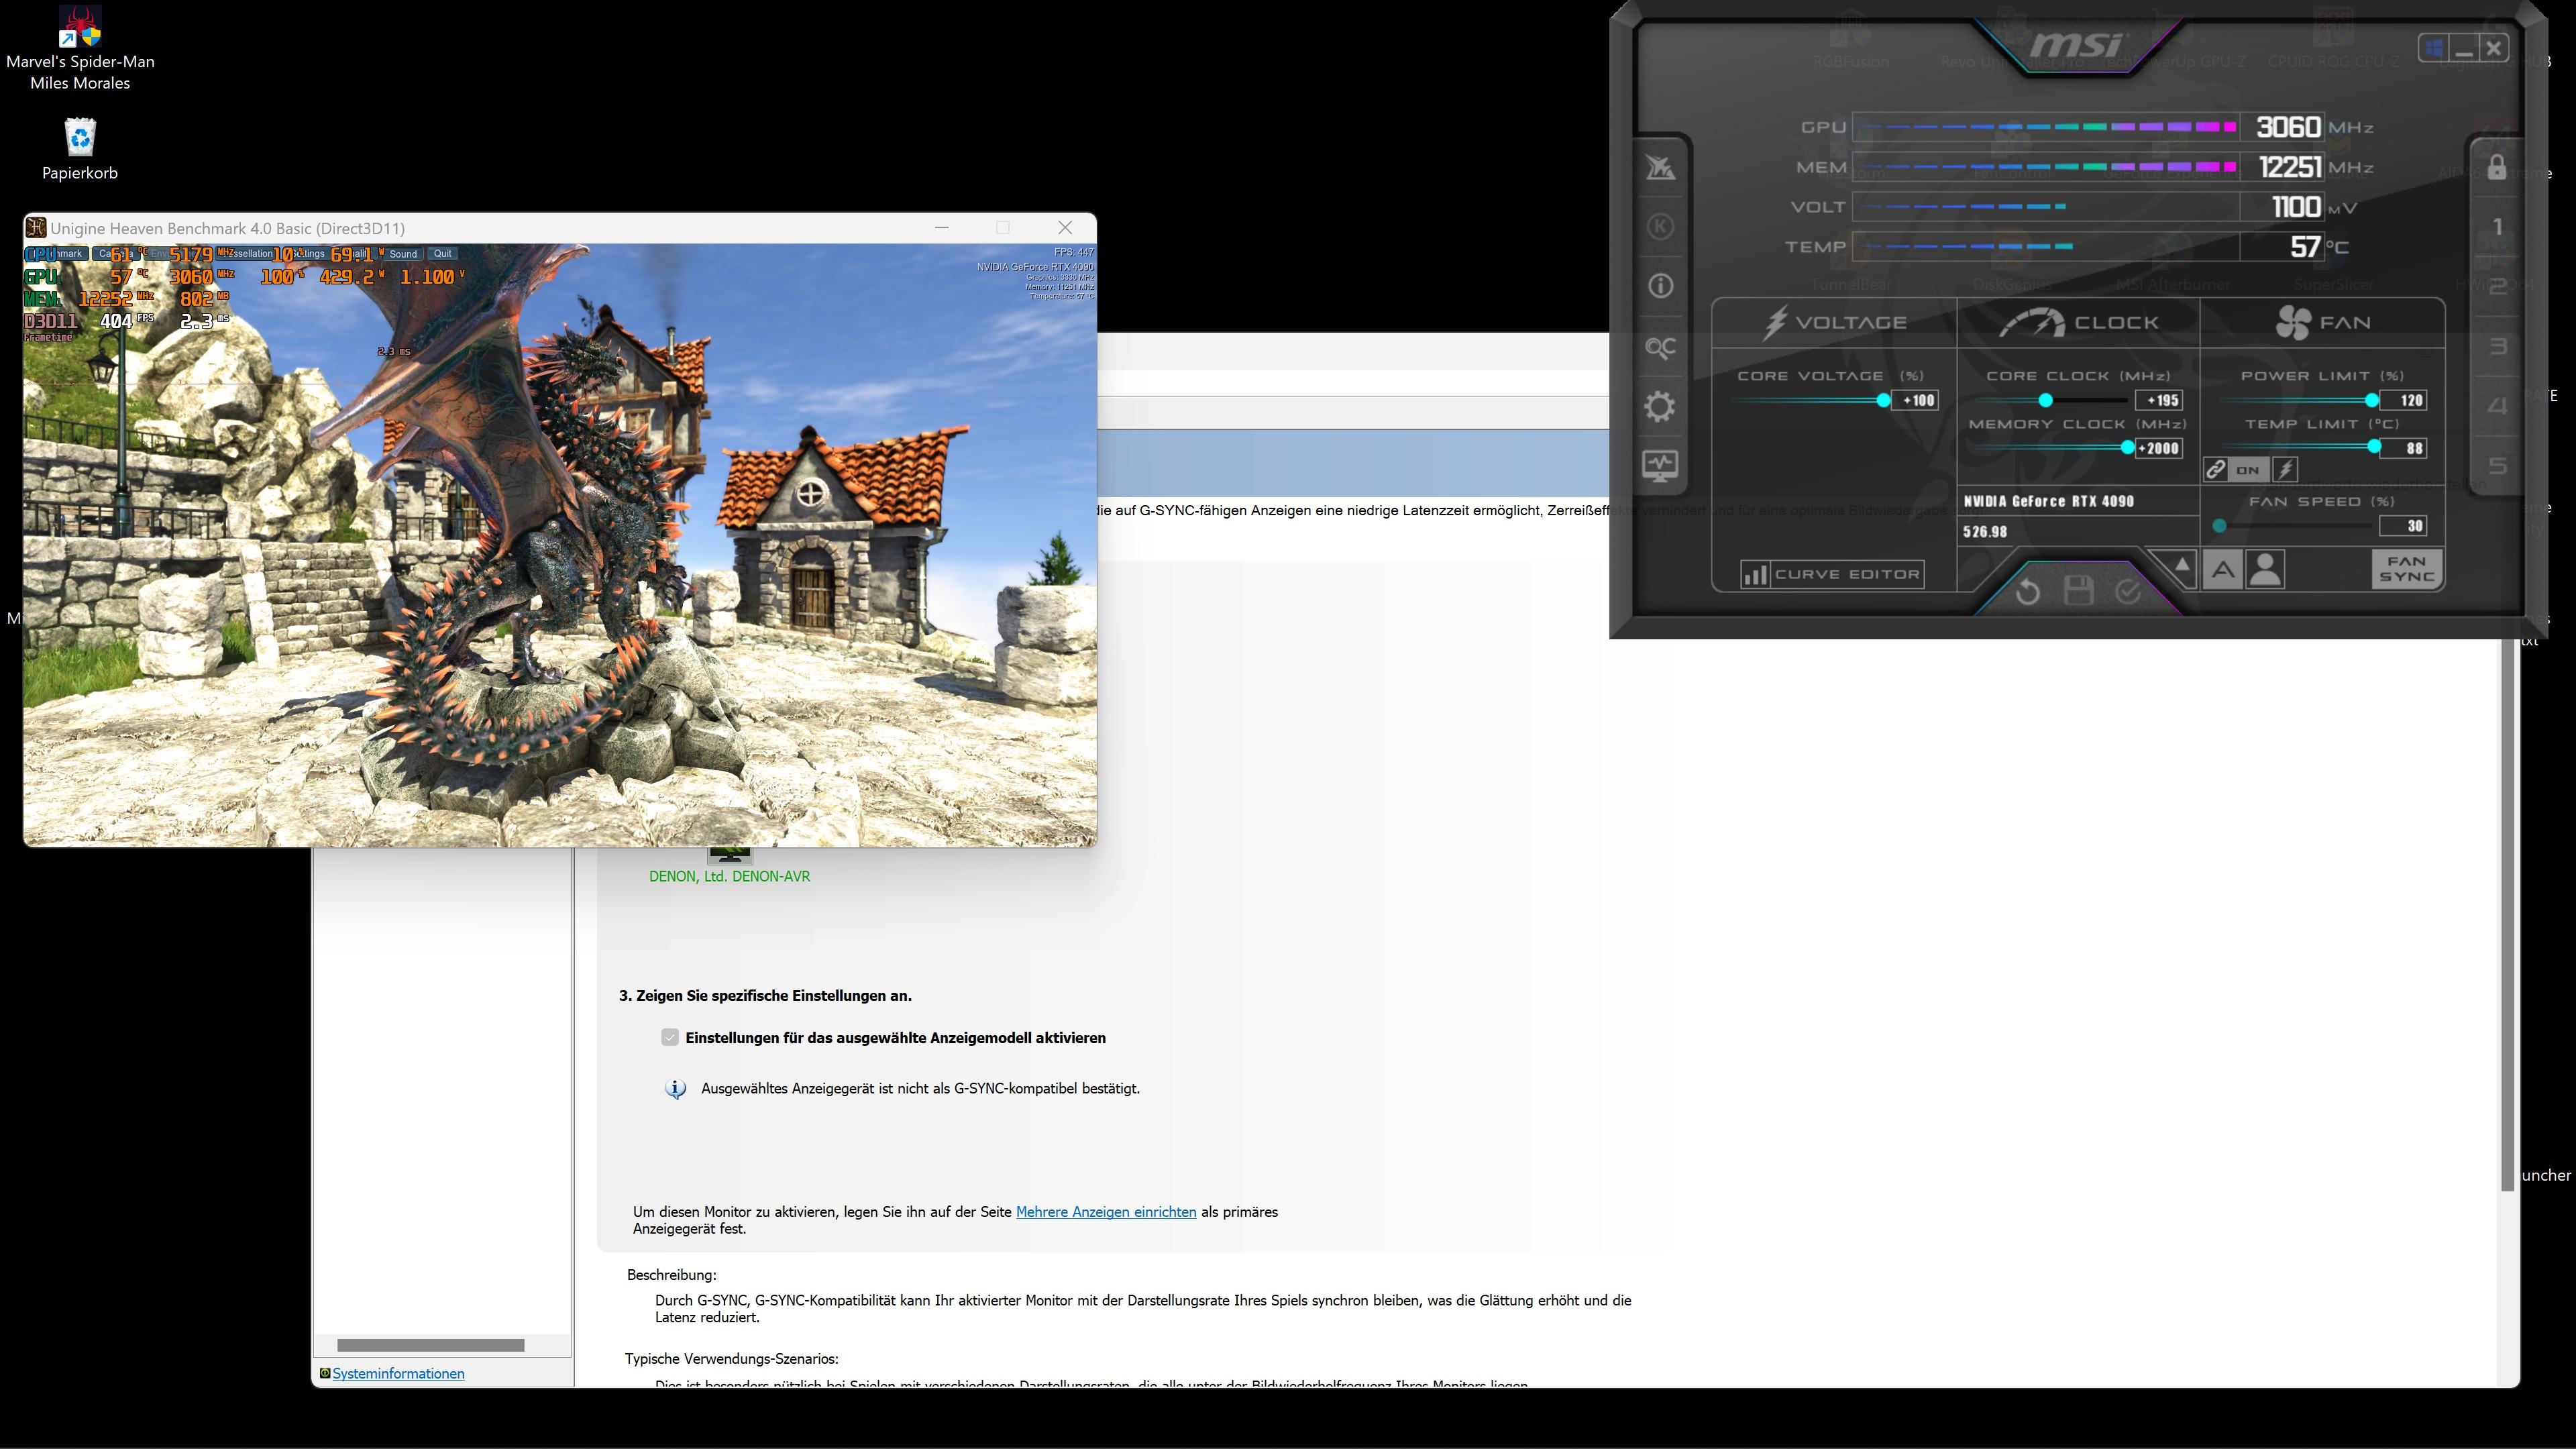Select Afterburner profile slot 5

(x=2497, y=466)
